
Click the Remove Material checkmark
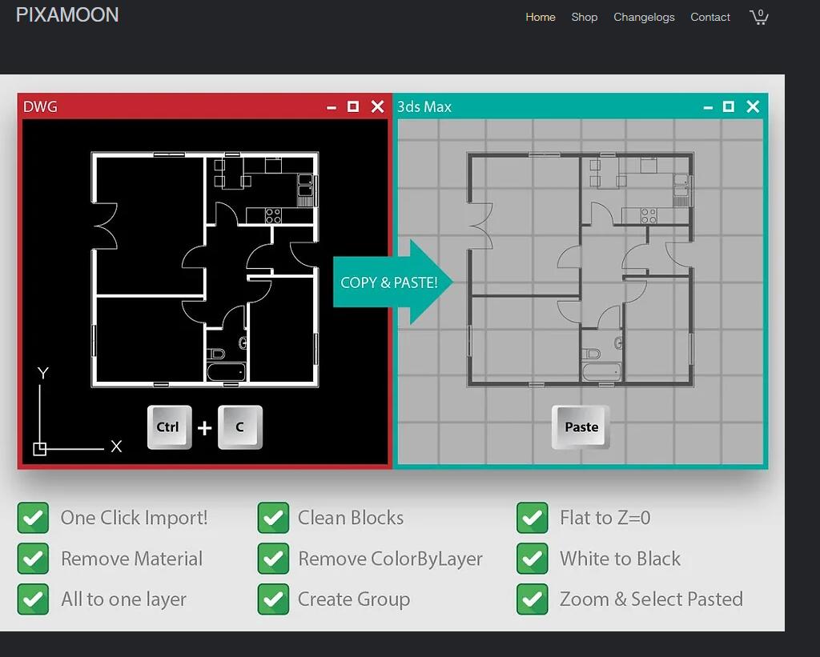33,559
